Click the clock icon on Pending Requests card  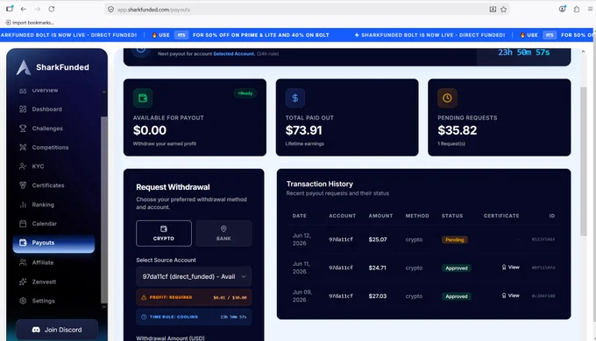pos(447,98)
